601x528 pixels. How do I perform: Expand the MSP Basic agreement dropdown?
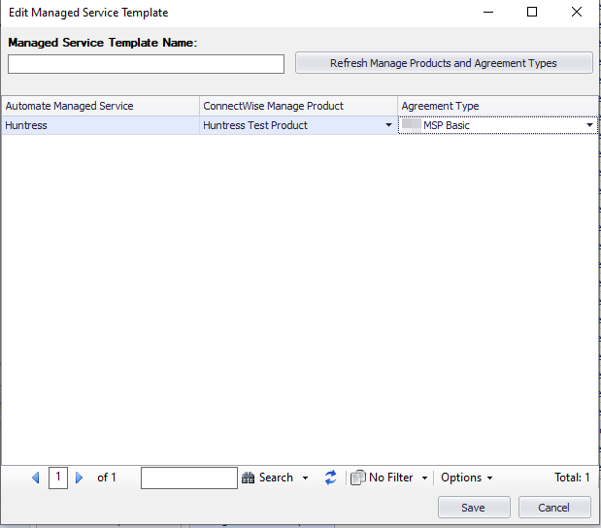[x=589, y=125]
